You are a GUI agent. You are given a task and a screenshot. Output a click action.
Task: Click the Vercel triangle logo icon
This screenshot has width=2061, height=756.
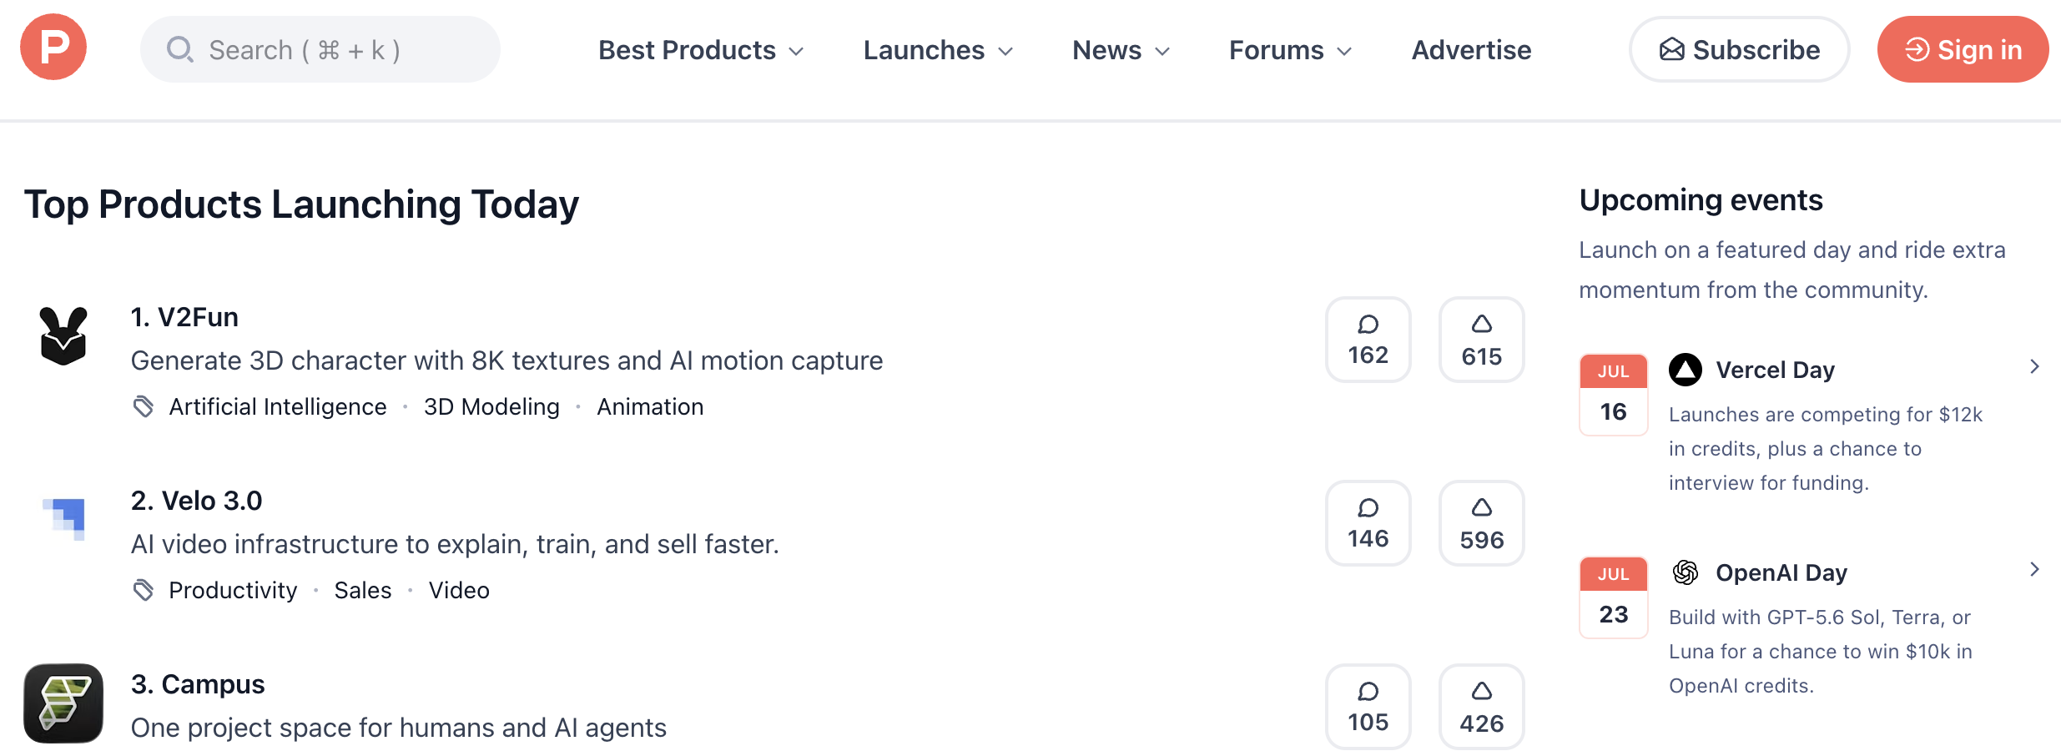coord(1686,370)
